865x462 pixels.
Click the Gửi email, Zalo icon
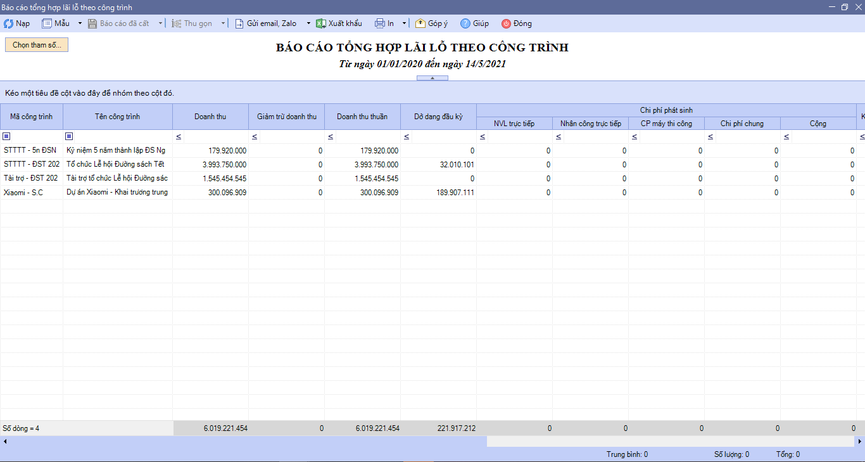pos(239,23)
